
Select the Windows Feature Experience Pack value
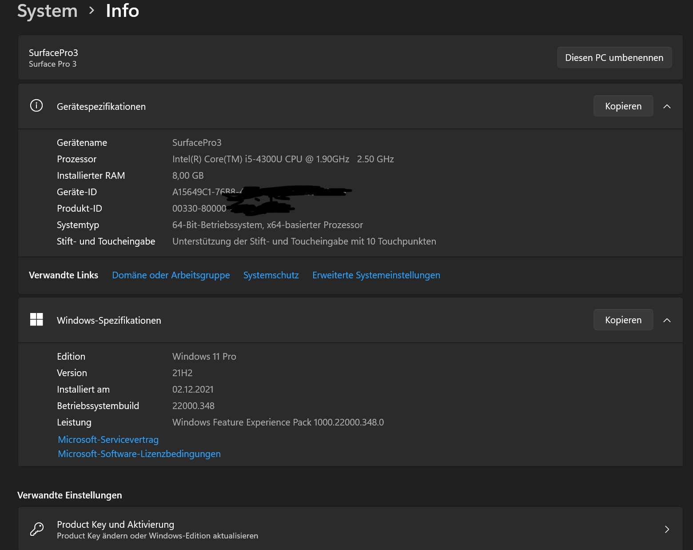coord(278,422)
